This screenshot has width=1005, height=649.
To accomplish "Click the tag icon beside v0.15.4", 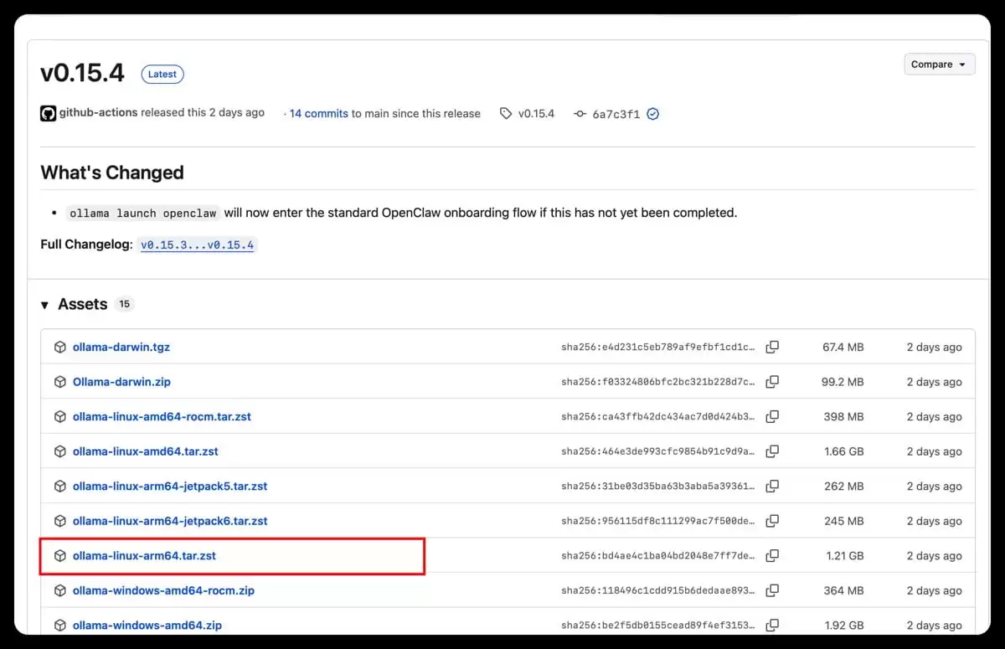I will coord(506,114).
